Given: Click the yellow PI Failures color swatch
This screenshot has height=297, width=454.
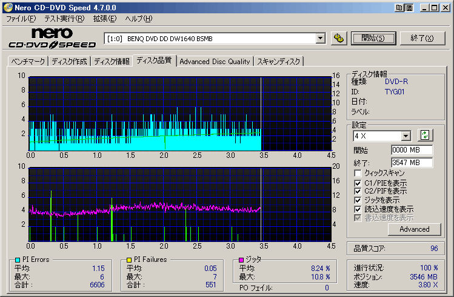Looking at the screenshot, I should tap(129, 259).
